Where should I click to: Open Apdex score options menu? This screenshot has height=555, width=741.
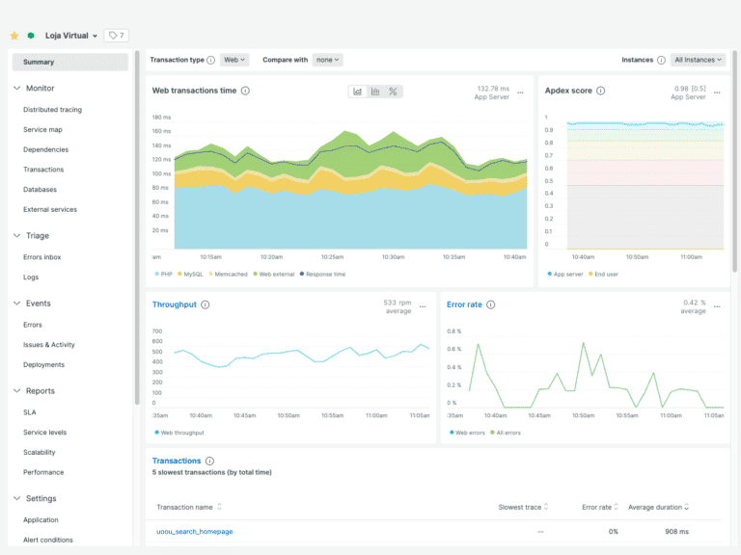coord(717,92)
